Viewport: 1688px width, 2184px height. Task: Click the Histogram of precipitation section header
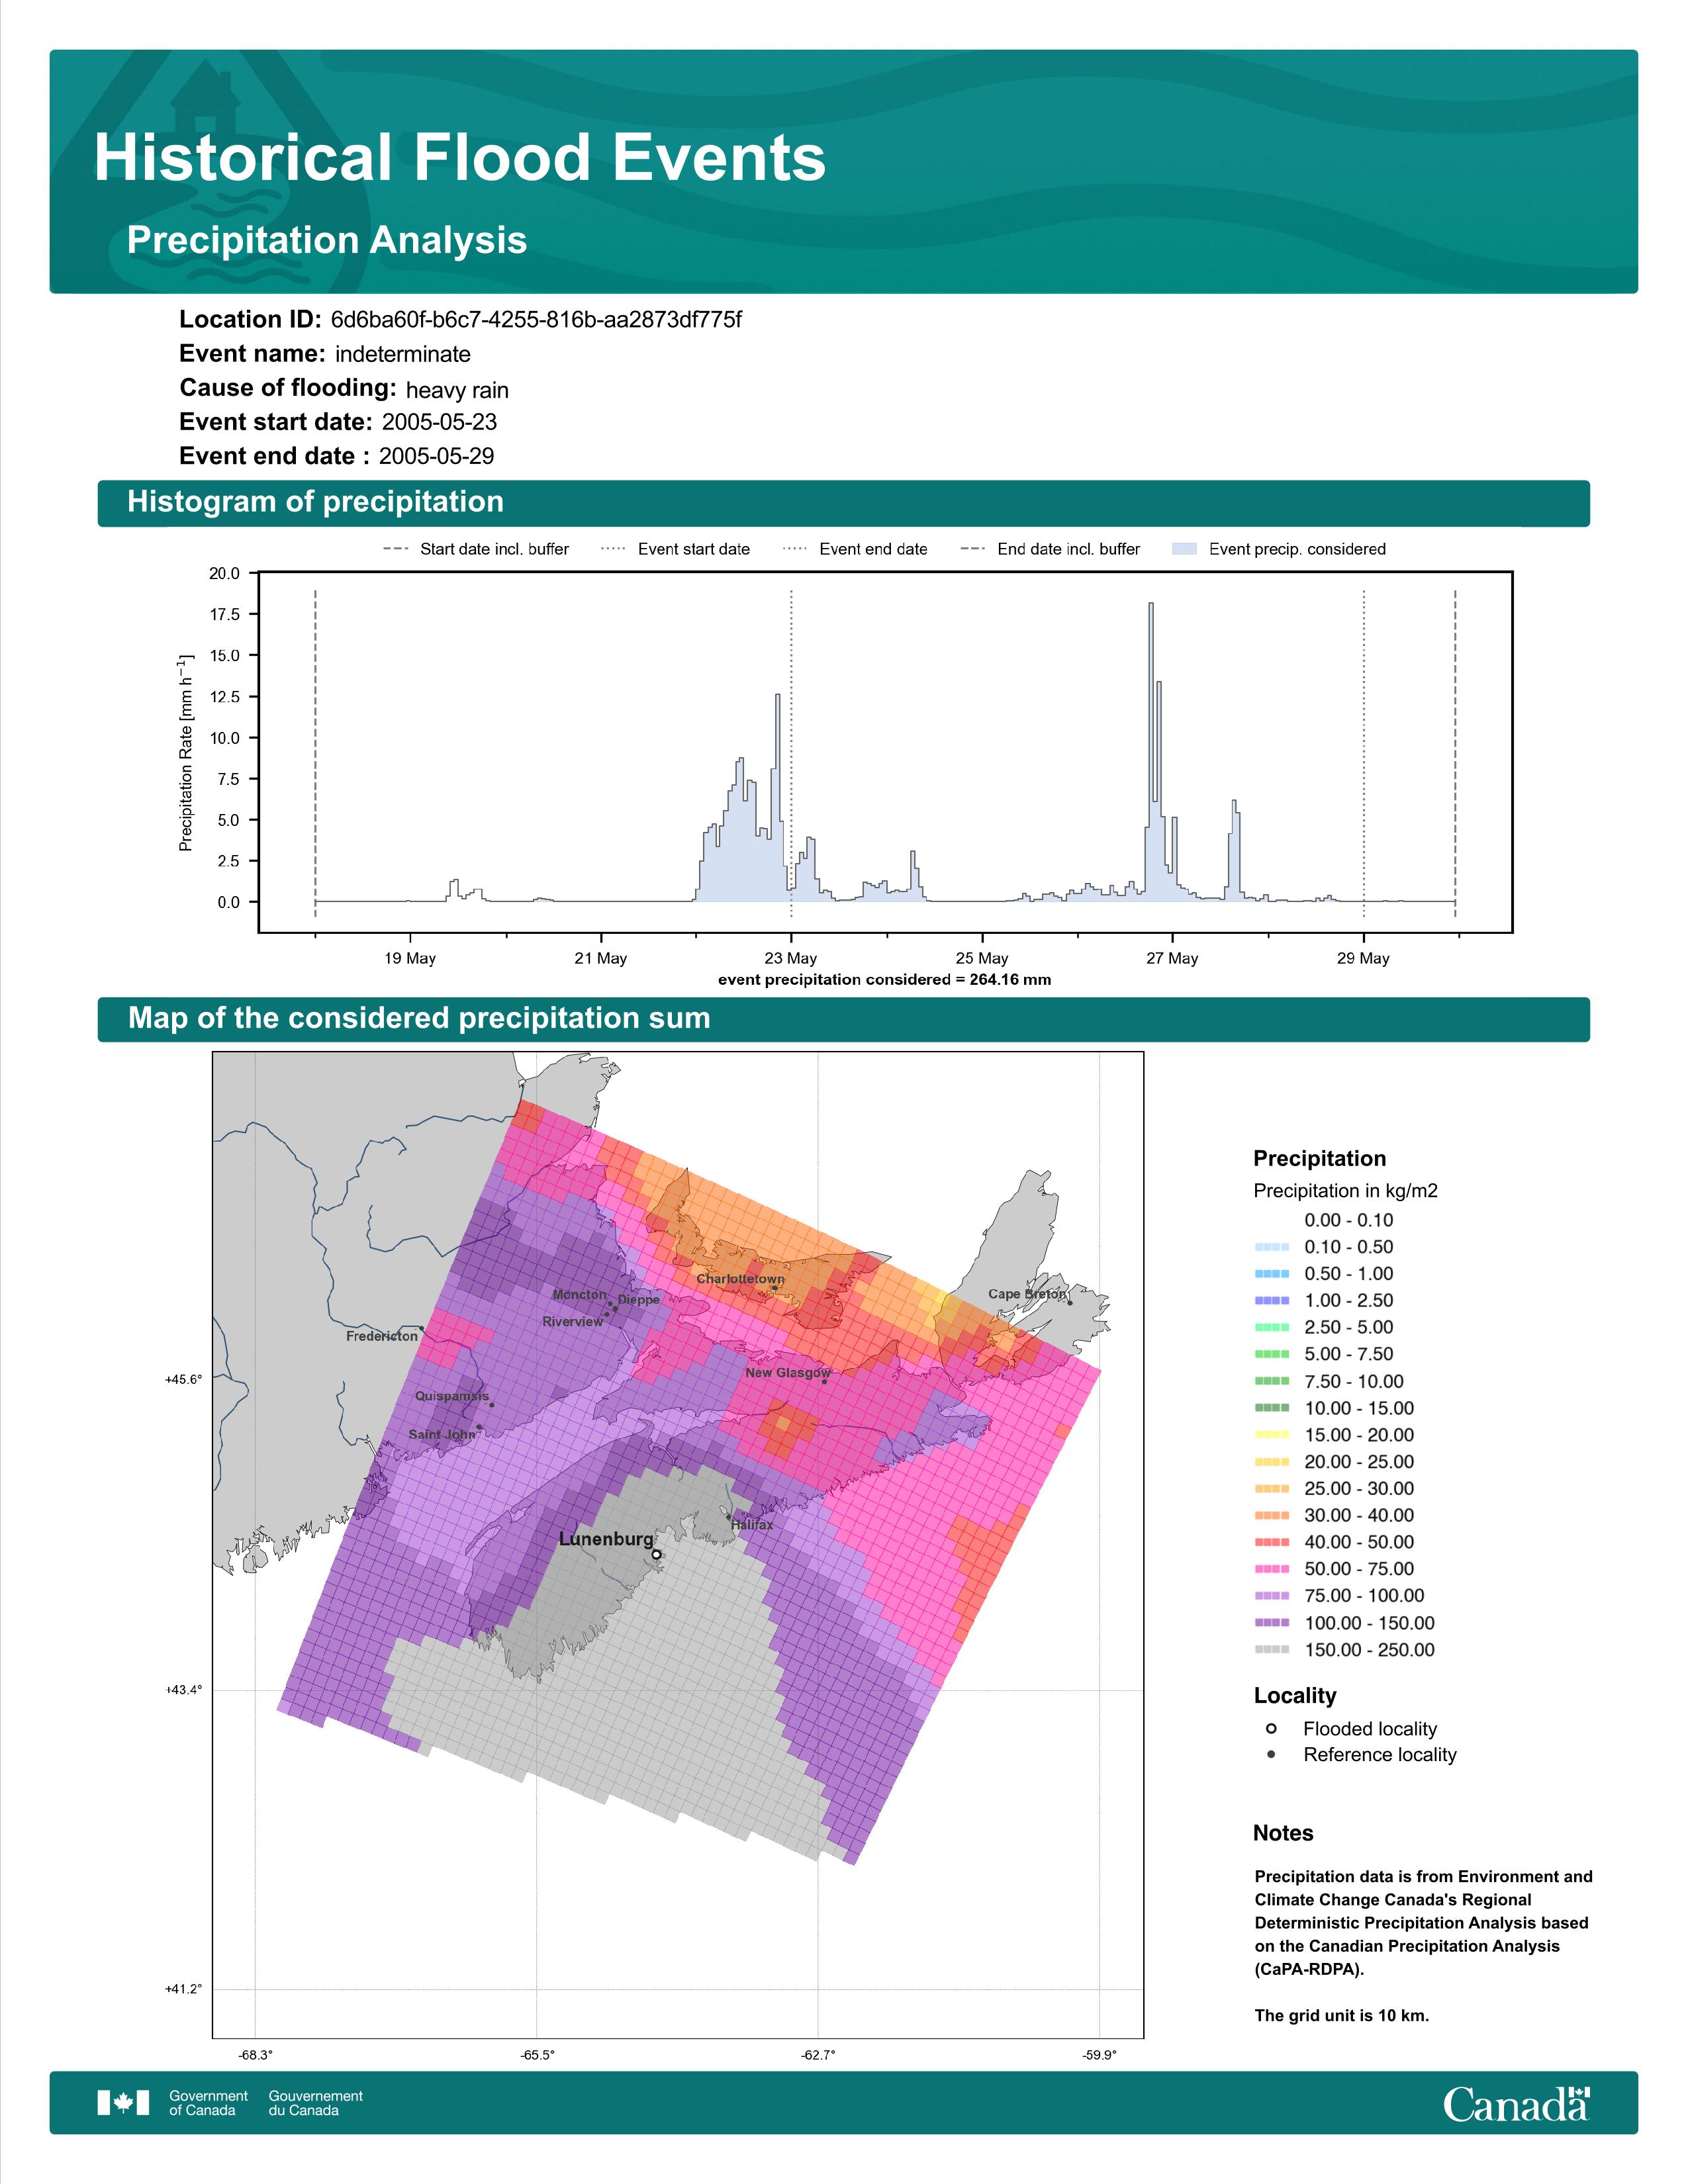click(315, 502)
